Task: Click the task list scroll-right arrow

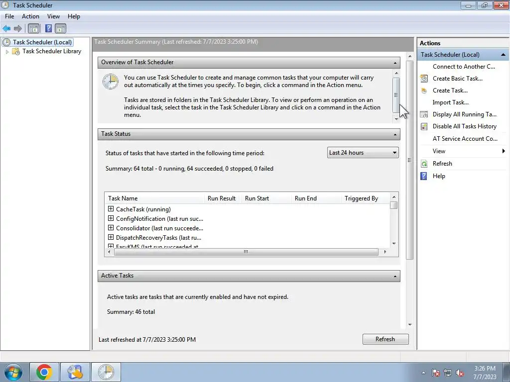Action: click(x=385, y=252)
